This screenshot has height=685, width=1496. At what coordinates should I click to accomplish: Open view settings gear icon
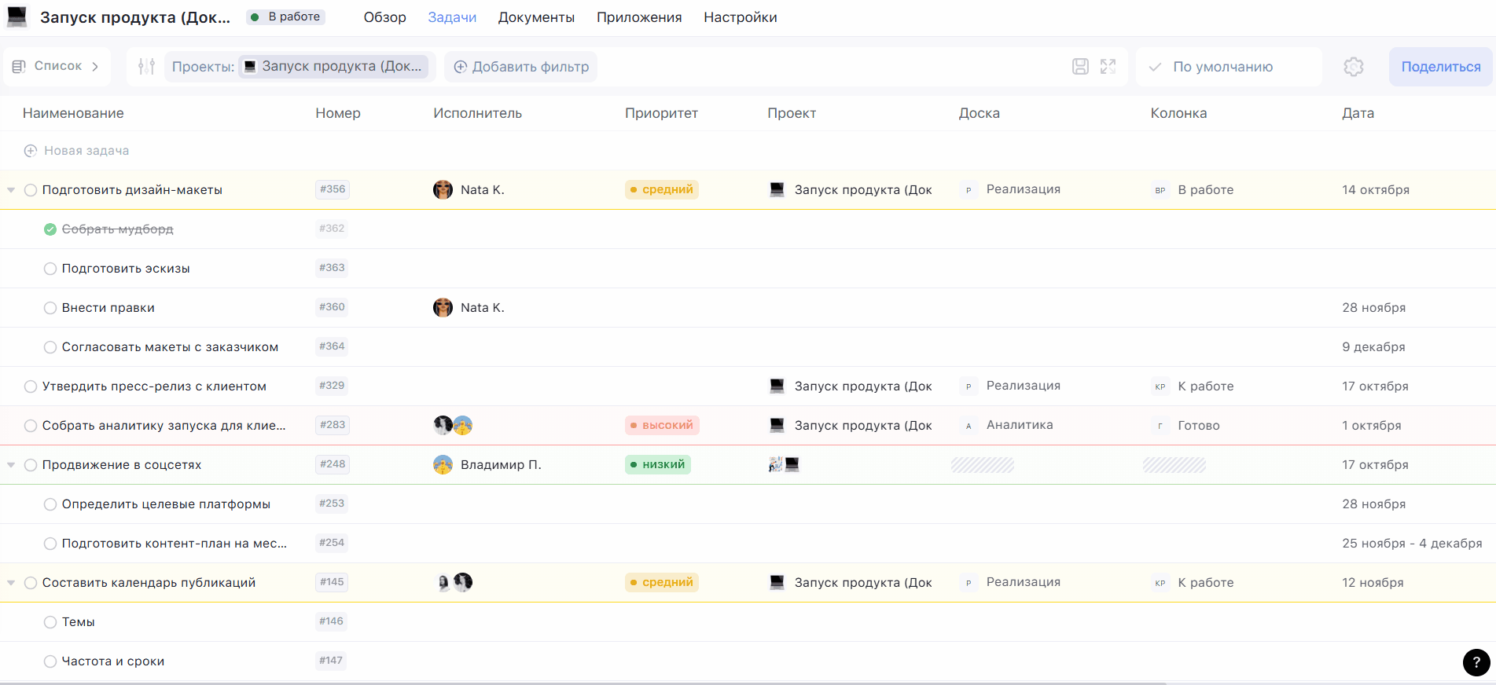[1353, 67]
